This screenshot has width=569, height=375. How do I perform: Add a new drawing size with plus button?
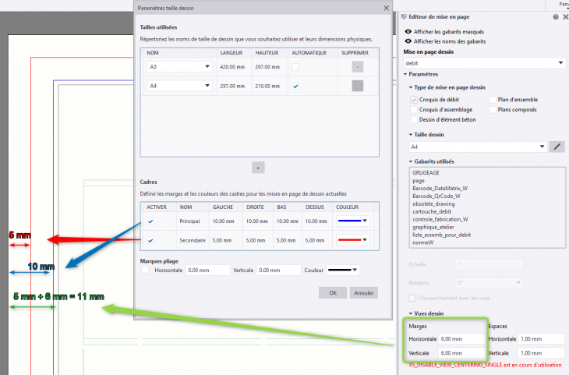point(258,168)
